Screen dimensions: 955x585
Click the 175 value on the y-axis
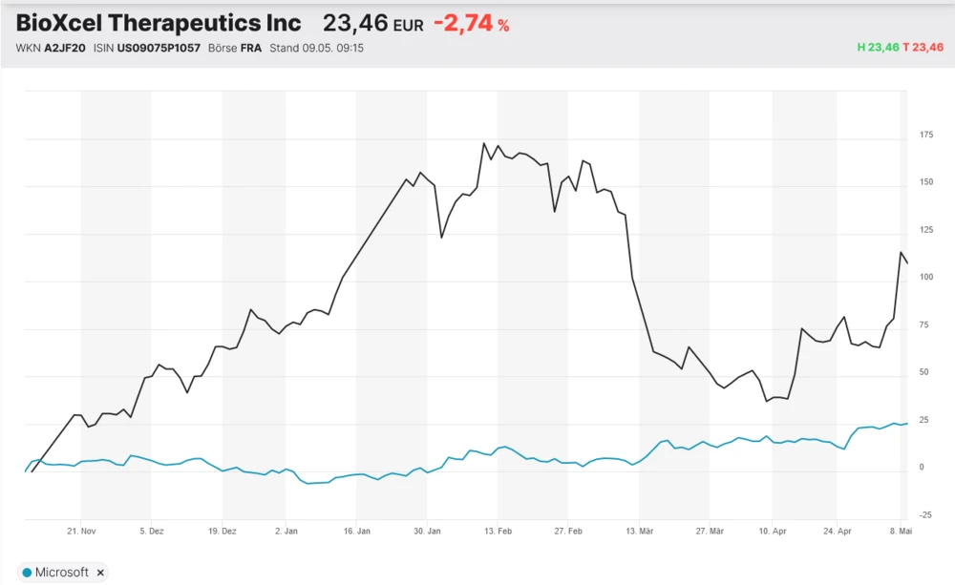tap(926, 136)
